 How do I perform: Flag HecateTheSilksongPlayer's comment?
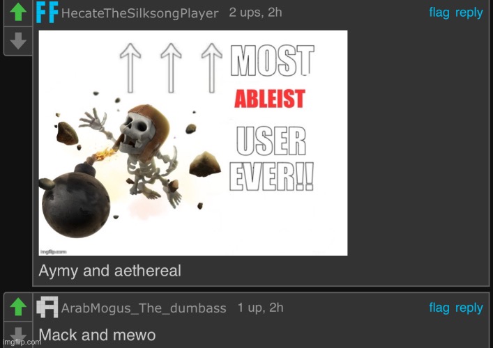tap(439, 13)
